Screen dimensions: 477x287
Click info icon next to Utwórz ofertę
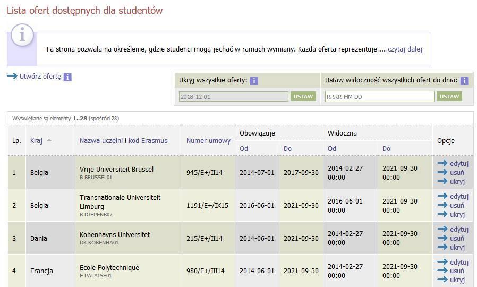67,77
